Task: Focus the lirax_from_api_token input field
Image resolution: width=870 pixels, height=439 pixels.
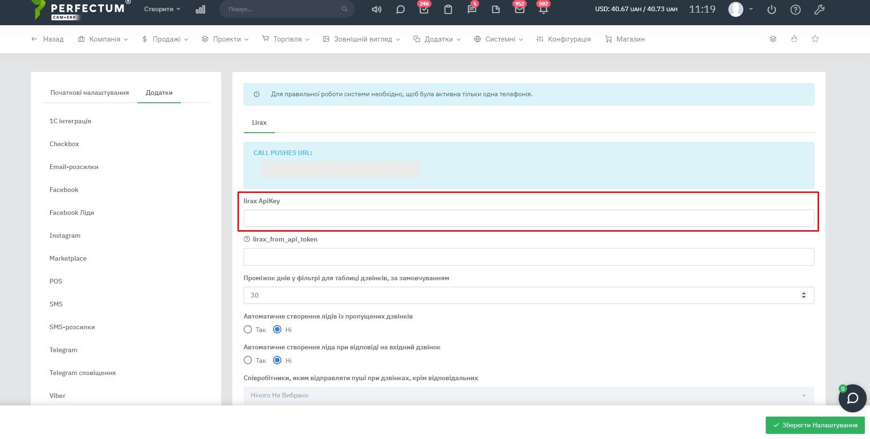Action: [x=529, y=257]
